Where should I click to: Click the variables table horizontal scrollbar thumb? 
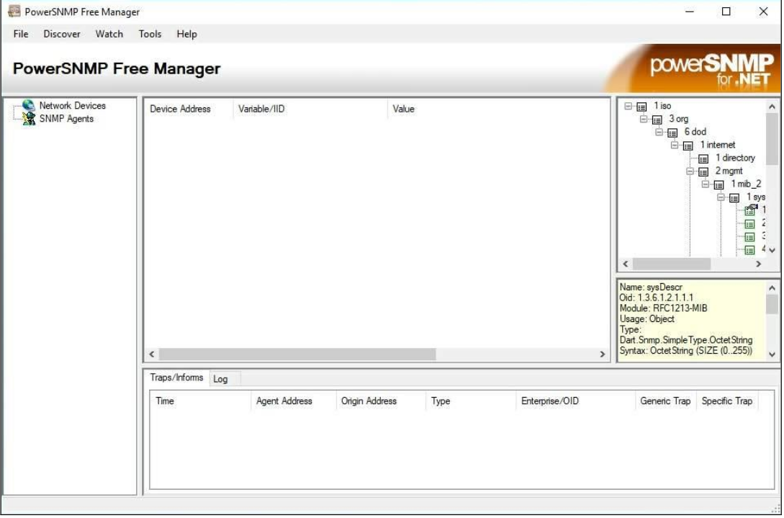[297, 354]
